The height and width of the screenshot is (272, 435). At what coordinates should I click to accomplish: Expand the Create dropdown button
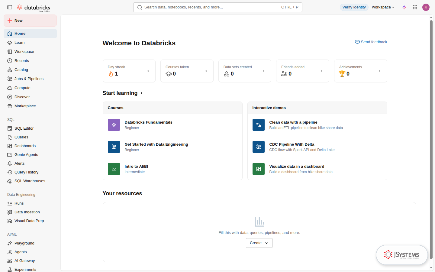259,243
